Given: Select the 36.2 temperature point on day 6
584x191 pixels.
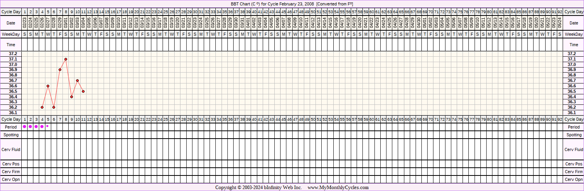Looking at the screenshot, I should (54, 107).
